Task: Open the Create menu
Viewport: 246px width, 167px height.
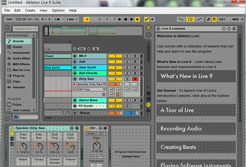Action: point(30,10)
